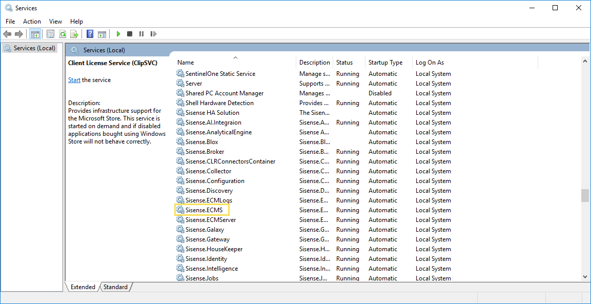Click the gear icon beside SentinelOne Static Service
The width and height of the screenshot is (591, 304).
(x=180, y=73)
